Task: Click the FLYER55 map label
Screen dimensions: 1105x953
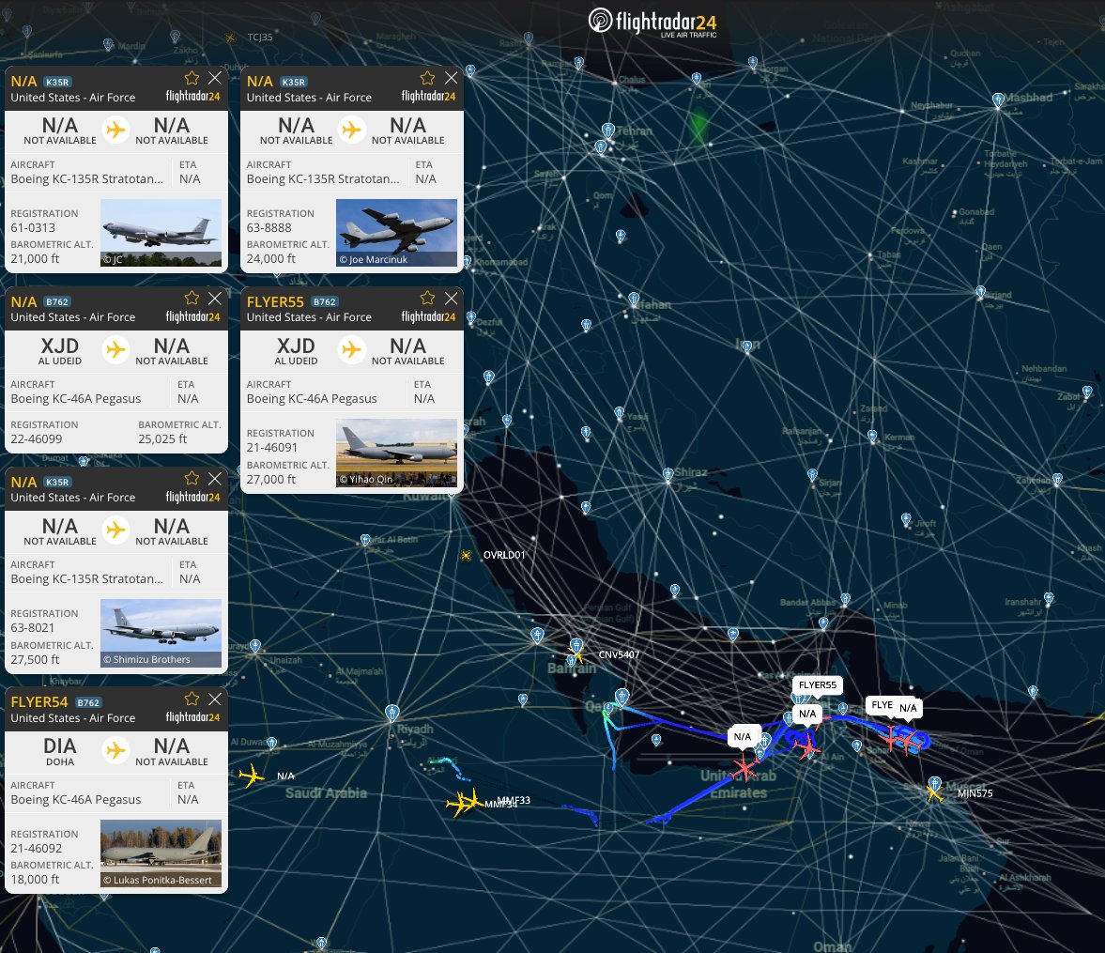Action: [818, 685]
